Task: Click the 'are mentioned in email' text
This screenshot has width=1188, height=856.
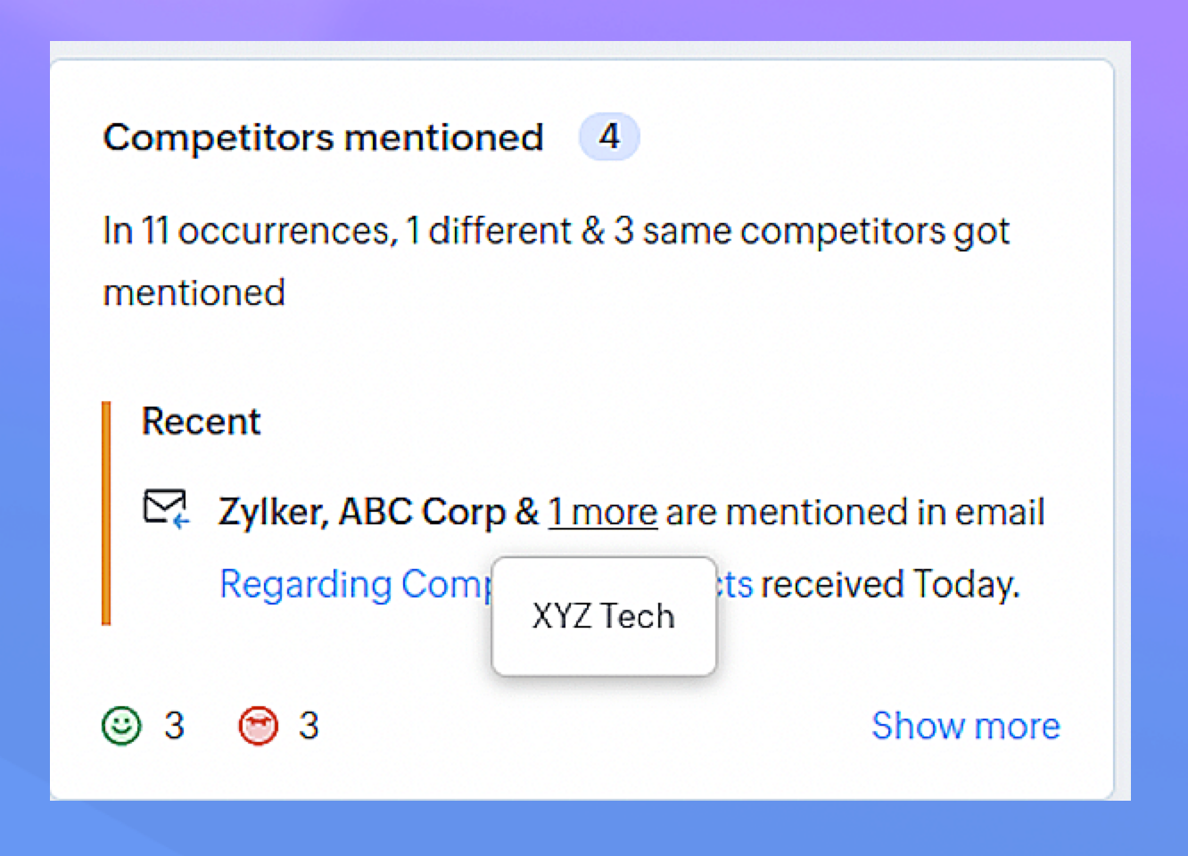Action: coord(854,512)
